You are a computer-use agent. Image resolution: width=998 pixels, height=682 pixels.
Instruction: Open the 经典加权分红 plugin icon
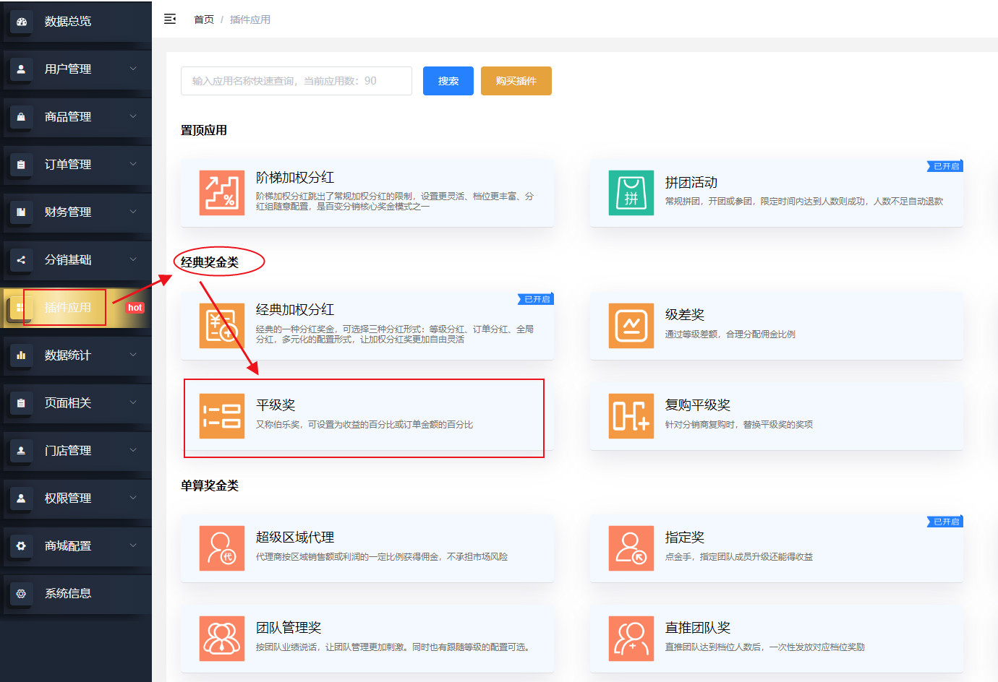(x=221, y=326)
